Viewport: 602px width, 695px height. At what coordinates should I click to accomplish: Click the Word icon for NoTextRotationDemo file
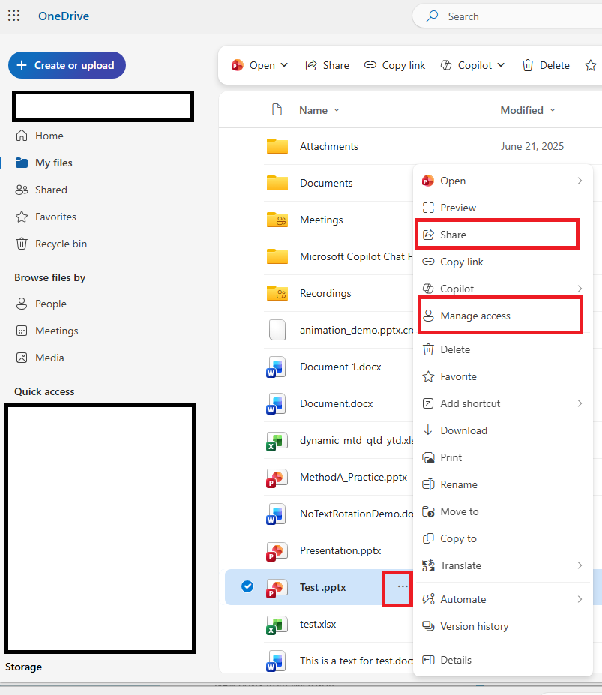click(x=276, y=514)
